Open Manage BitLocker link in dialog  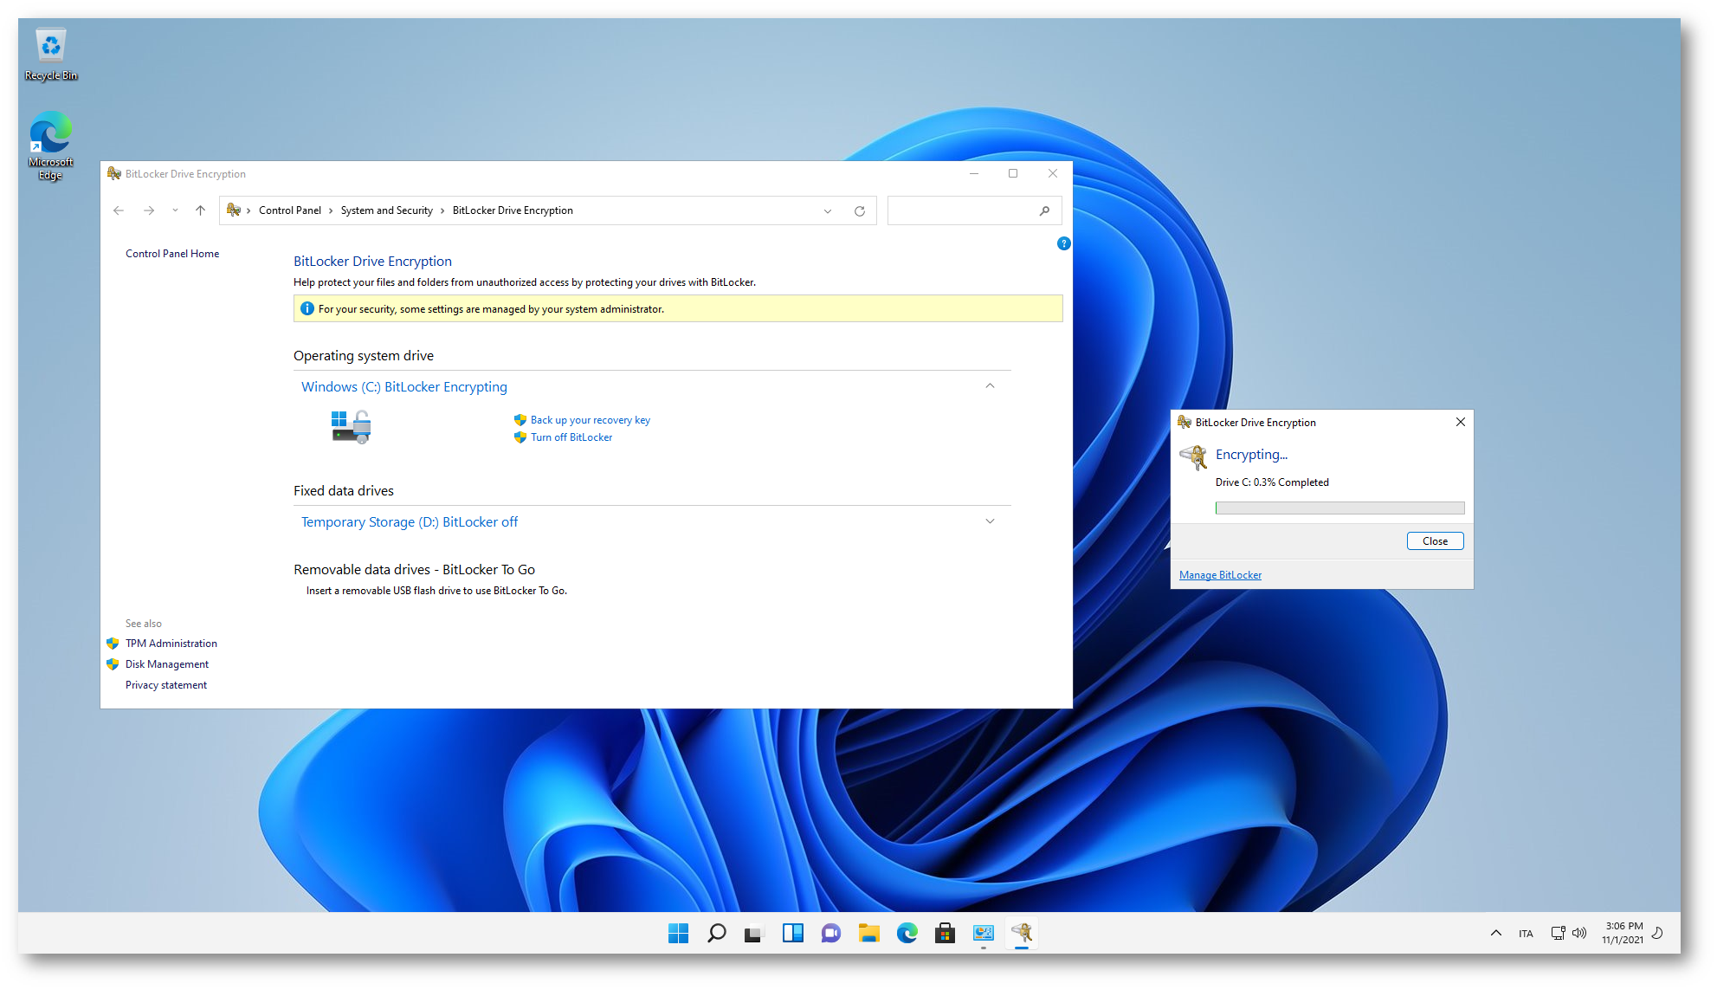pyautogui.click(x=1220, y=575)
